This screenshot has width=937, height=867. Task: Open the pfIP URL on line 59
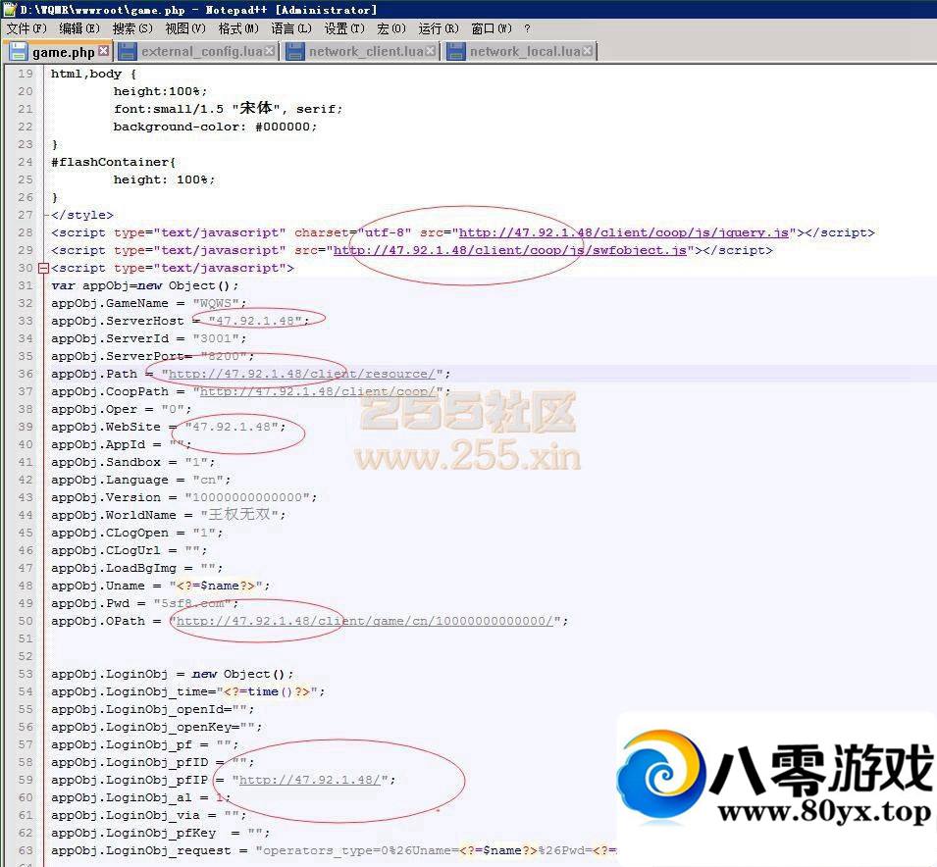tap(309, 781)
